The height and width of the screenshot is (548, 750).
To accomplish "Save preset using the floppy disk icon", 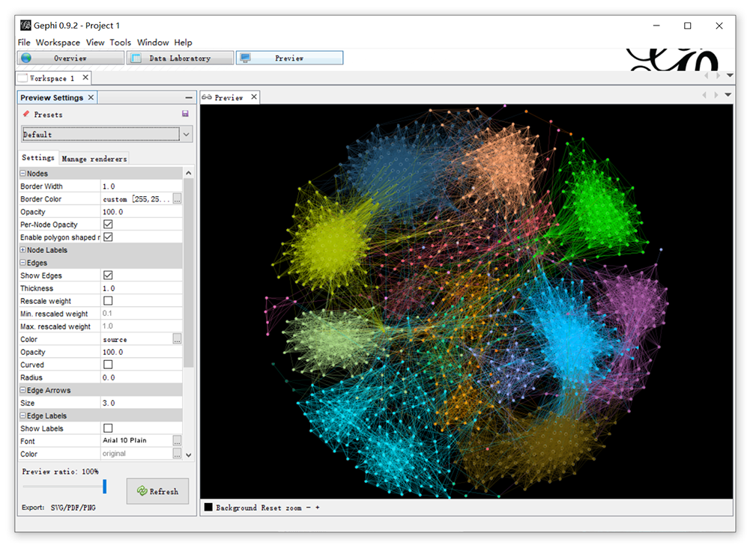I will click(185, 114).
